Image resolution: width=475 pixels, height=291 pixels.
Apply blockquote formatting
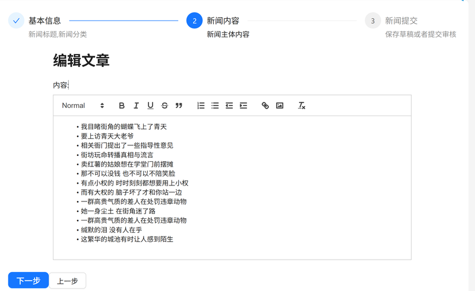pos(179,105)
